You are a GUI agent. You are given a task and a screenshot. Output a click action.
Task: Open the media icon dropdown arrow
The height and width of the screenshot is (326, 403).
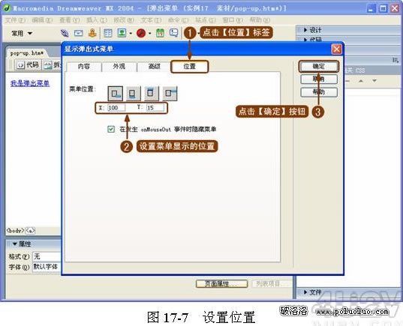(x=150, y=34)
